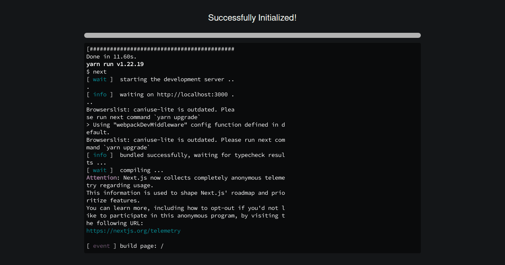This screenshot has width=505, height=265.
Task: Click the compiling [ wait ] tag
Action: pos(99,170)
